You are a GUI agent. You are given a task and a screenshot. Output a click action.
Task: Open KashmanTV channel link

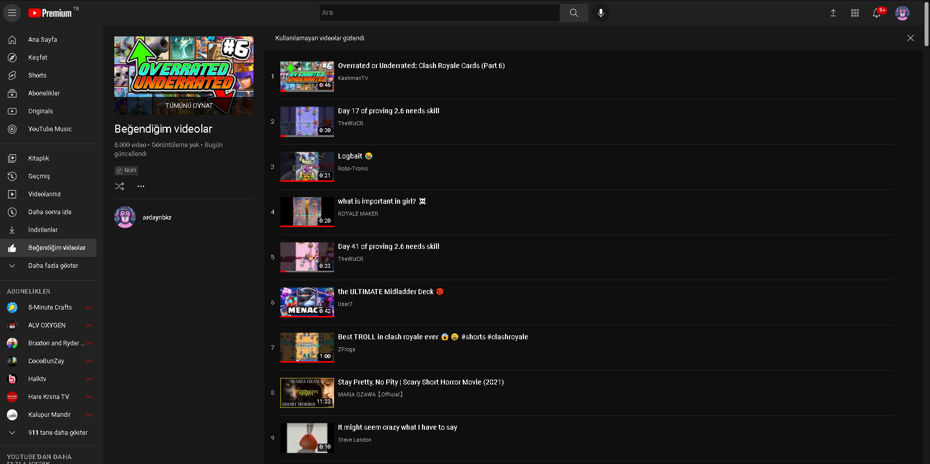pos(353,78)
